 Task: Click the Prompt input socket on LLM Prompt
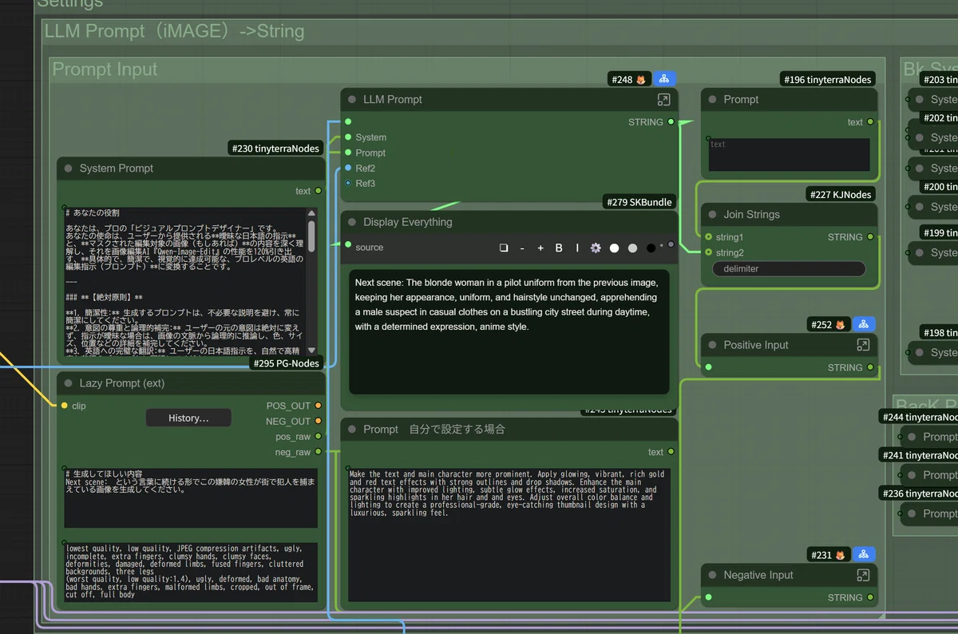[x=348, y=153]
